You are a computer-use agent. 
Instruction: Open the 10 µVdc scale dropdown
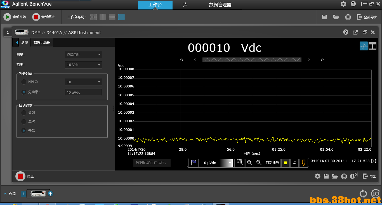tap(216, 163)
